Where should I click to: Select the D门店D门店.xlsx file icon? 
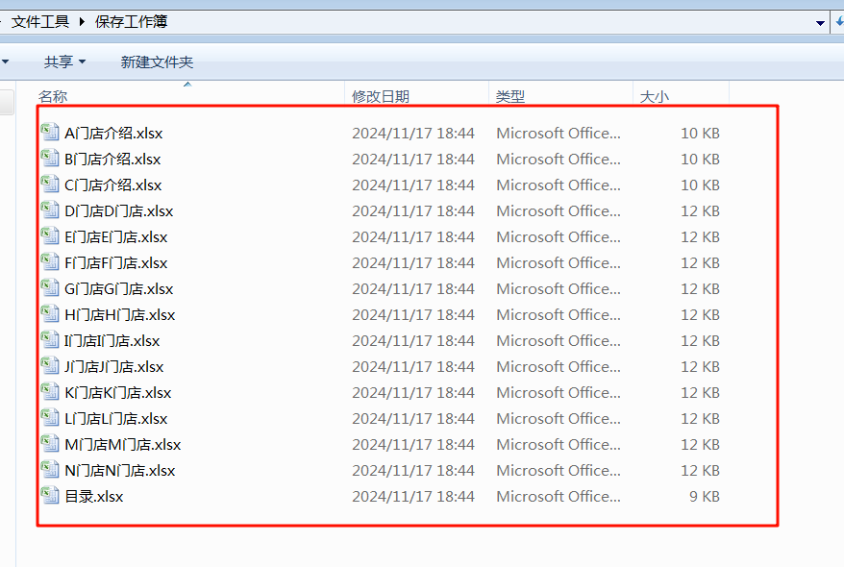click(x=50, y=210)
